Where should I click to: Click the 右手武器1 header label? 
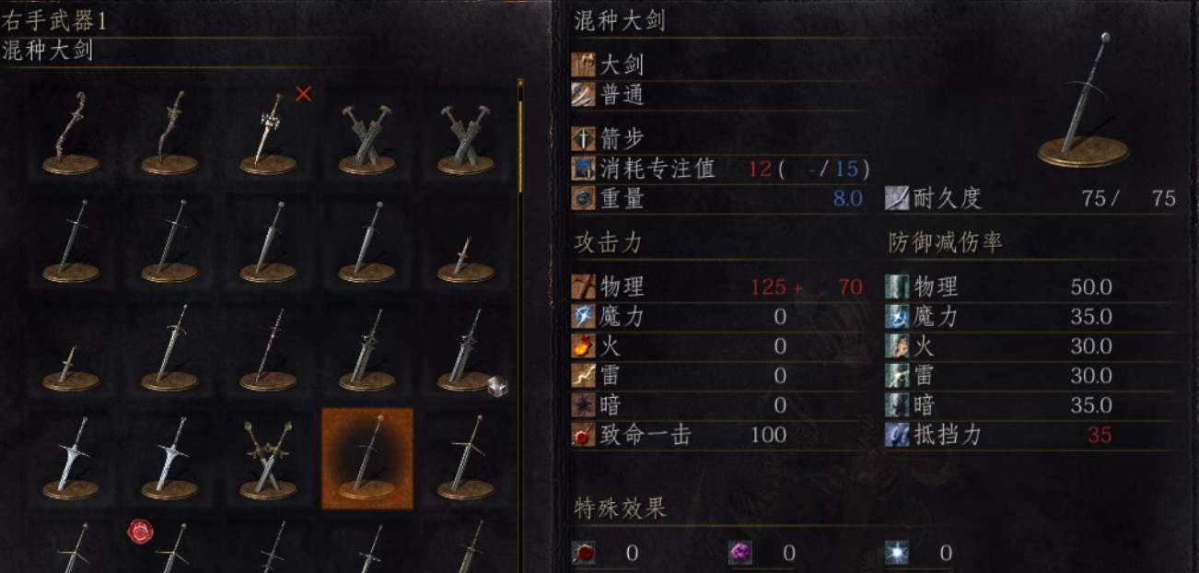pyautogui.click(x=54, y=21)
